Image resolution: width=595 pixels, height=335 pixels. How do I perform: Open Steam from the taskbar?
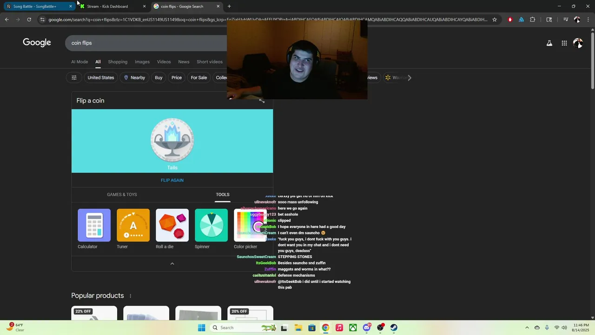coord(394,328)
